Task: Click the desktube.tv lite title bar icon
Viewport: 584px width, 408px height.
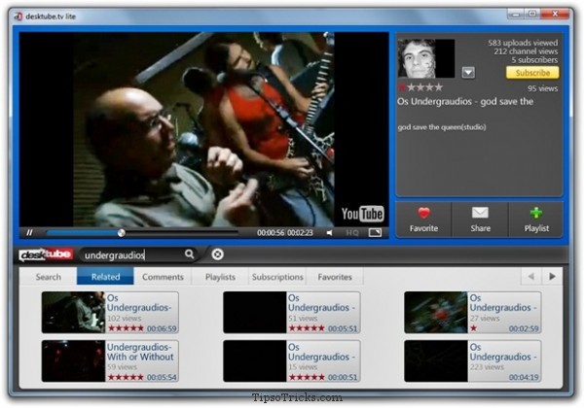Action: pyautogui.click(x=18, y=17)
